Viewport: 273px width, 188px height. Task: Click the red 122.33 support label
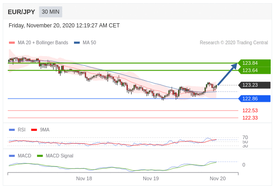[x=250, y=118]
